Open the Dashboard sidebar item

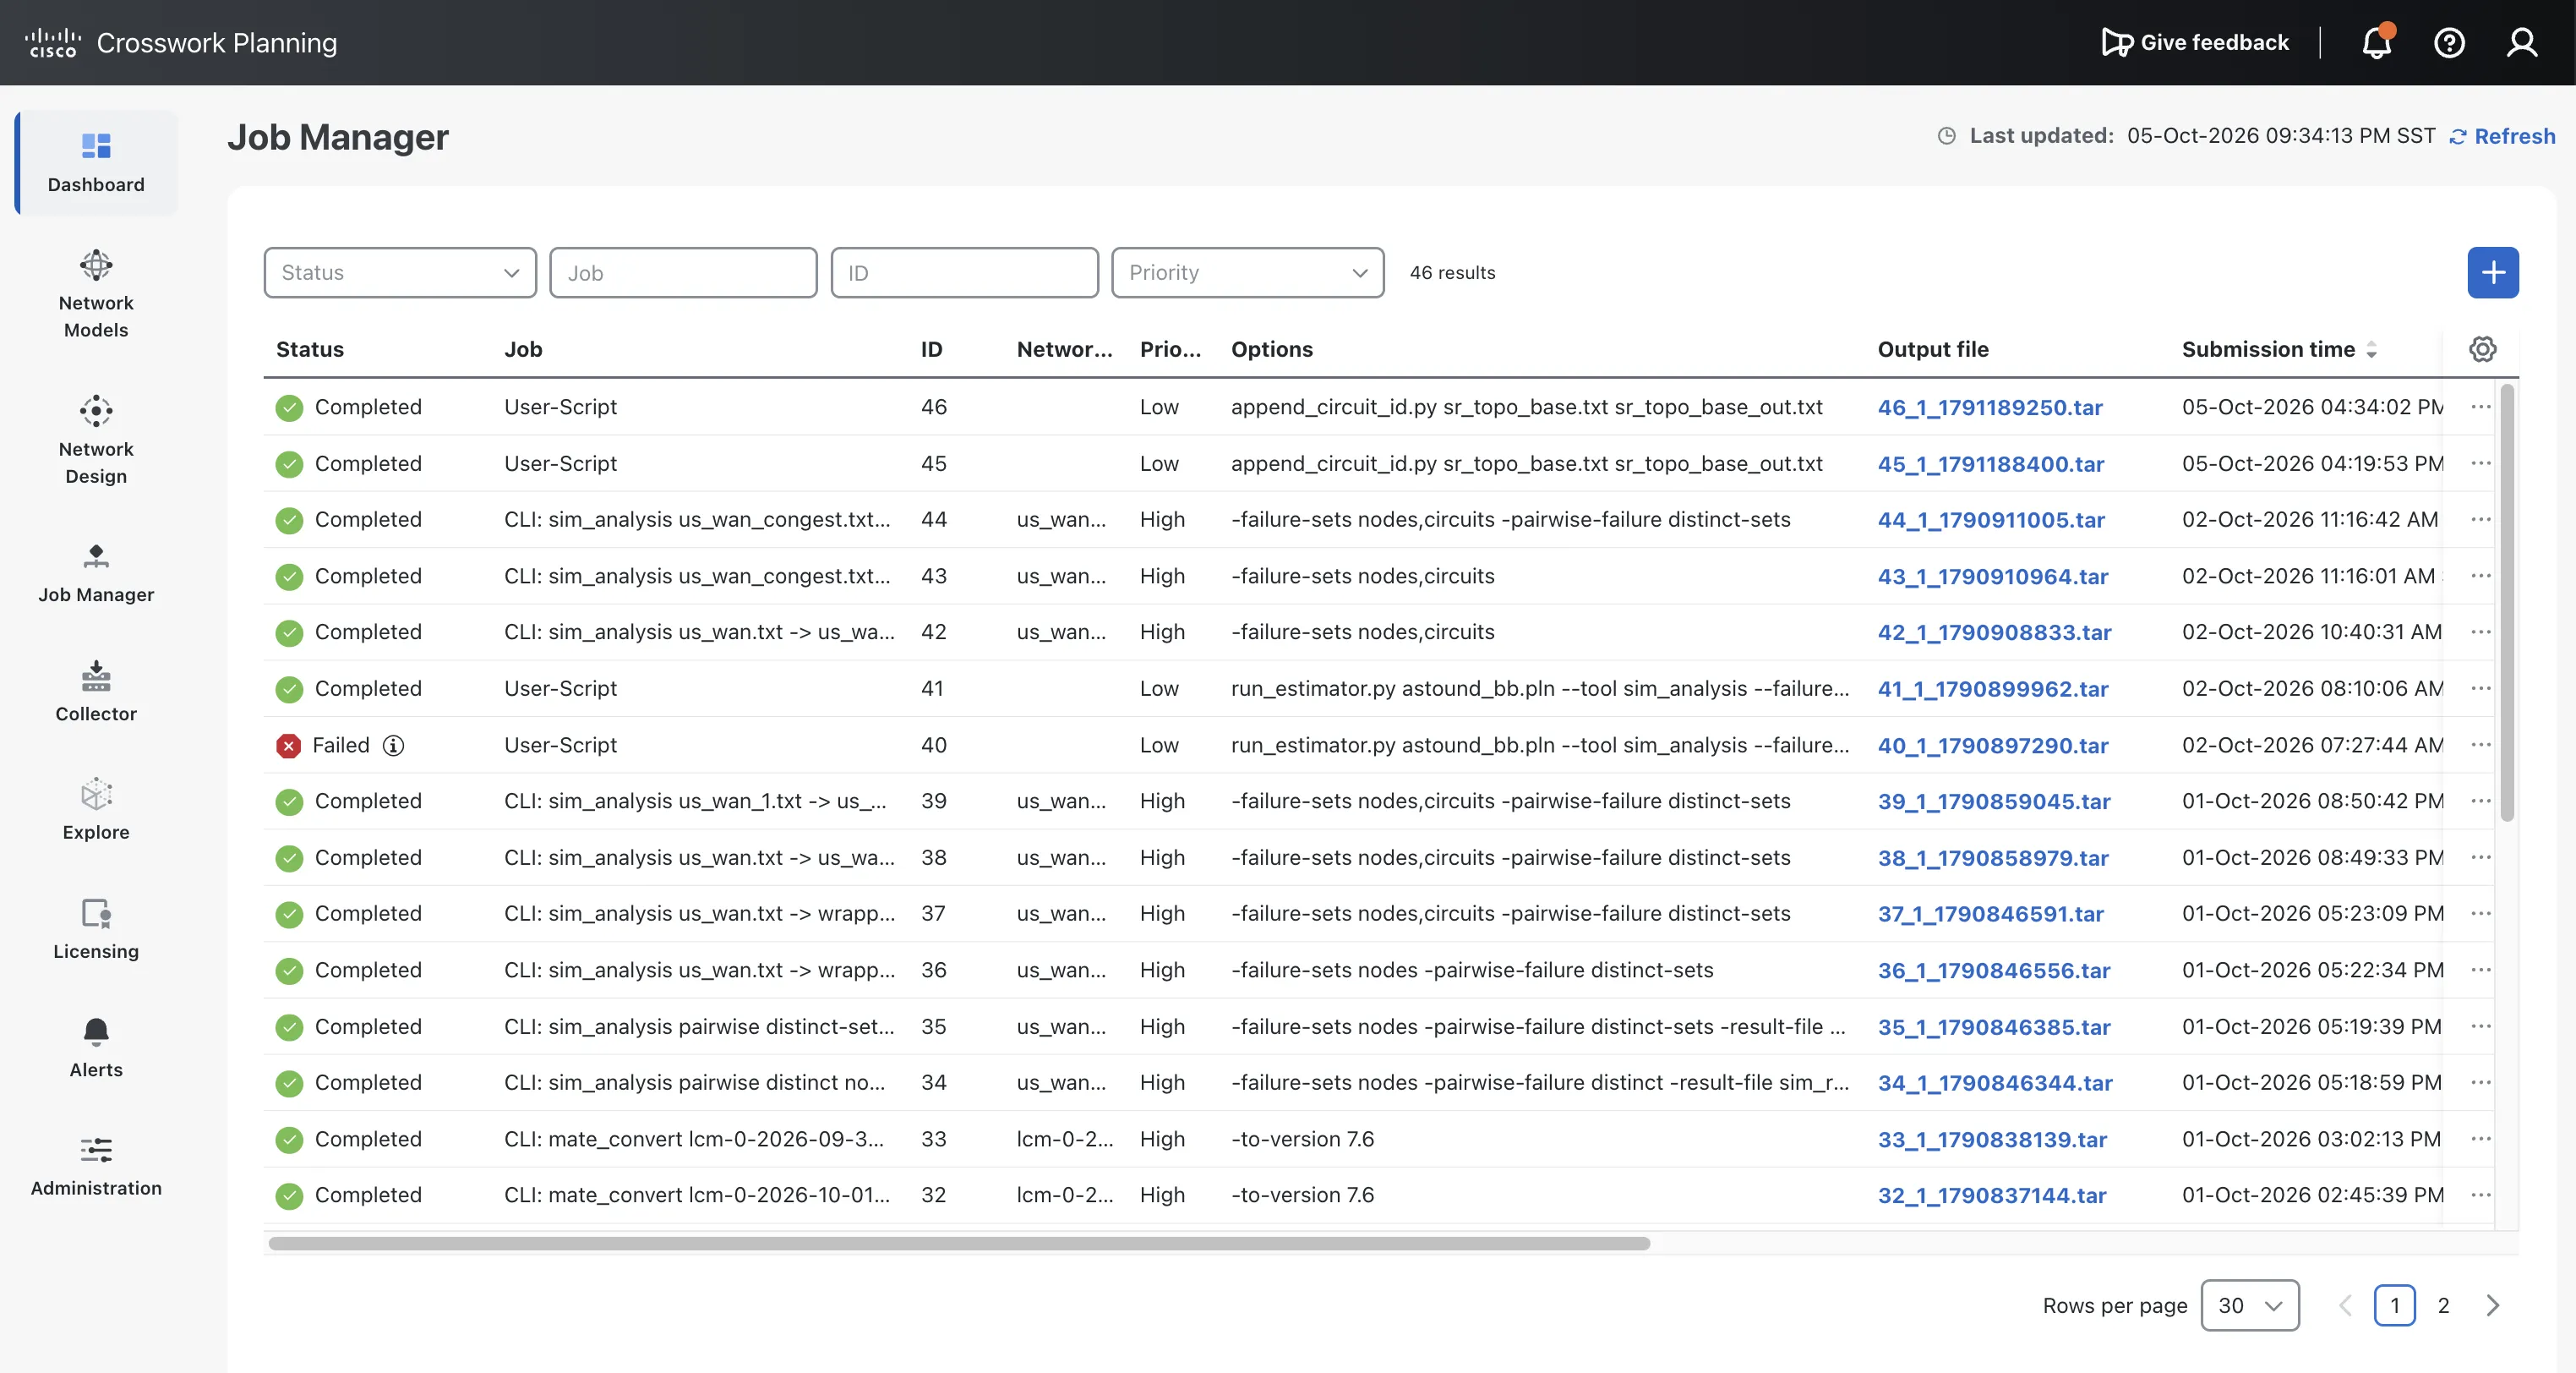[96, 163]
